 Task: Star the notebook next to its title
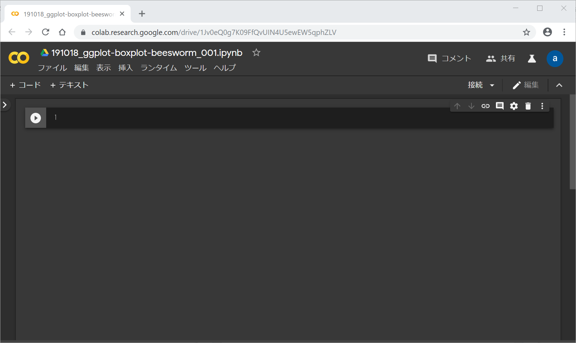[x=256, y=53]
